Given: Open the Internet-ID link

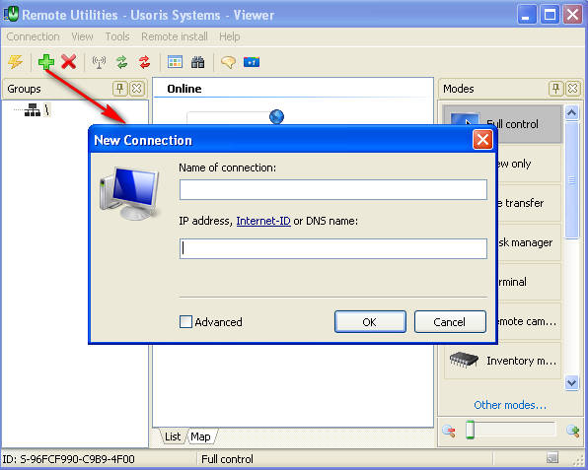Looking at the screenshot, I should tap(263, 221).
